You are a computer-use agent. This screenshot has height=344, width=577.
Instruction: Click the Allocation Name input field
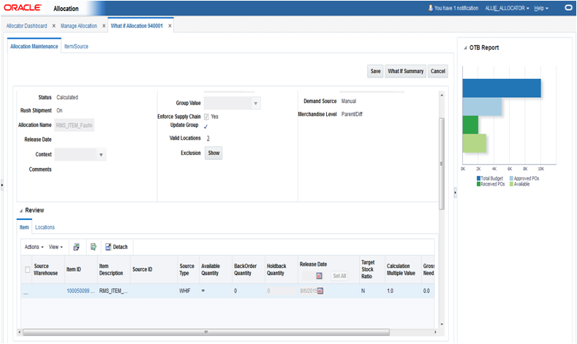click(75, 126)
